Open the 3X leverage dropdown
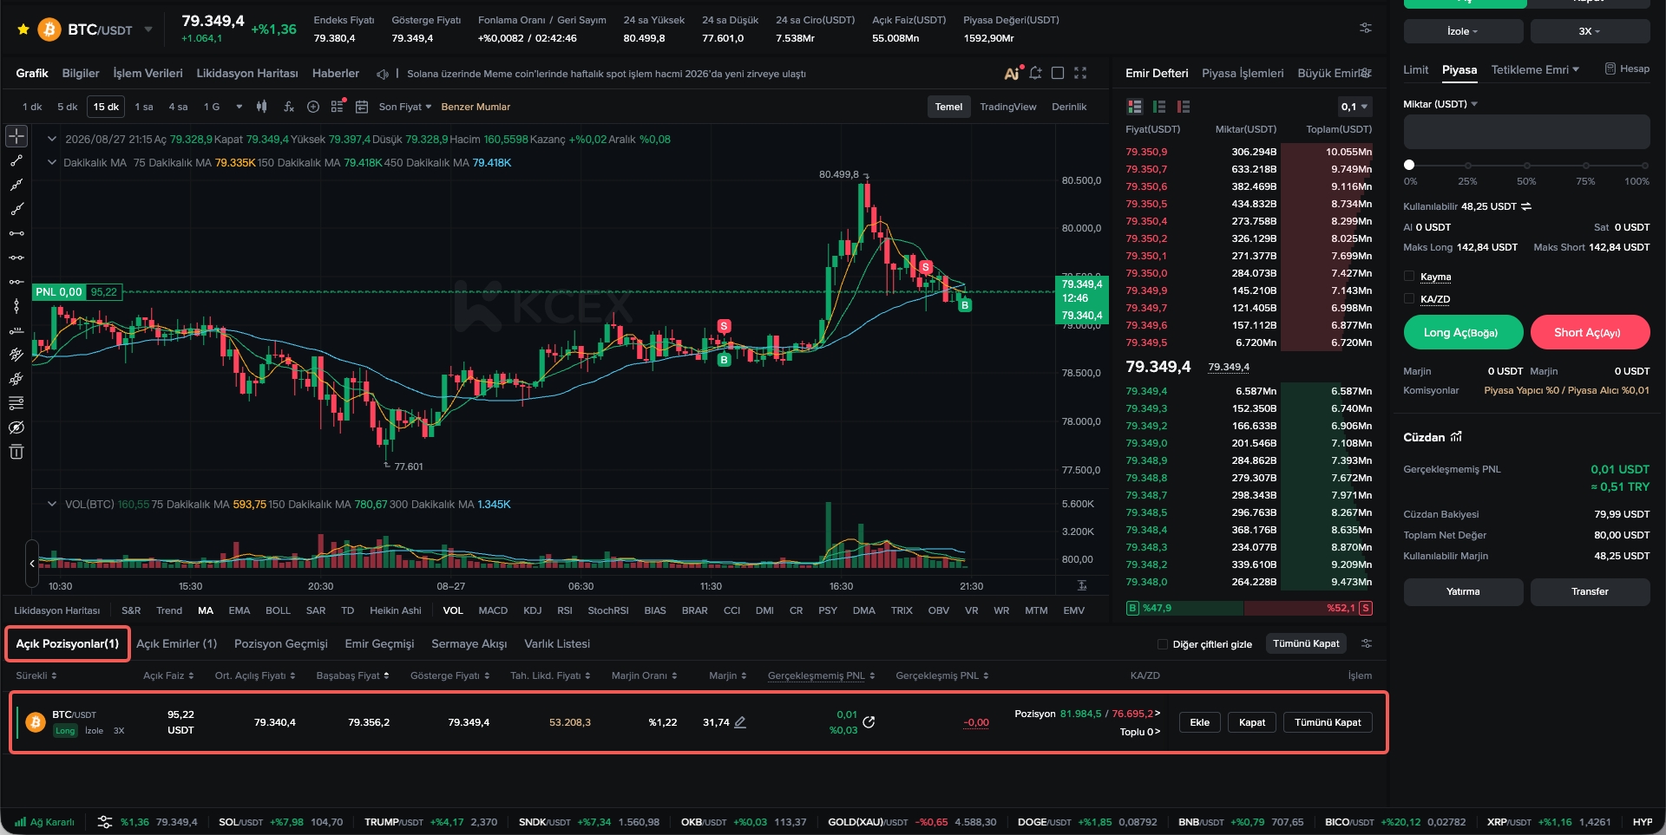Screen dimensions: 1666x835 pos(1590,31)
